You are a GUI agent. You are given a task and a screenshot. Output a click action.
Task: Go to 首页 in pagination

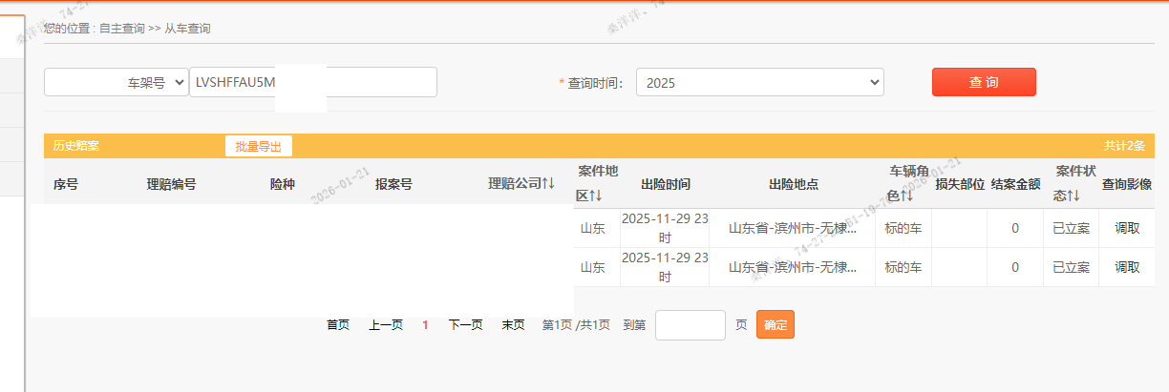(x=338, y=325)
